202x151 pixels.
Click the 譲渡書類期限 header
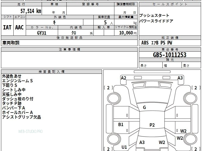(126, 4)
